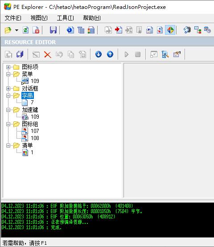Screen dimensions: 214x247
Task: Select the highlighted 字串 folder
Action: pyautogui.click(x=28, y=95)
